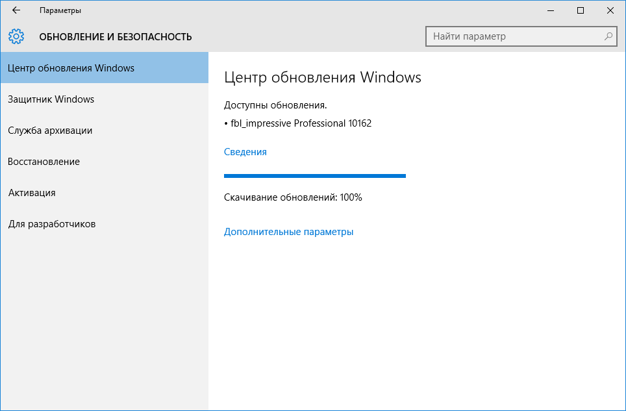Focus the 'Найти параметр' search field
The height and width of the screenshot is (411, 626).
(521, 36)
